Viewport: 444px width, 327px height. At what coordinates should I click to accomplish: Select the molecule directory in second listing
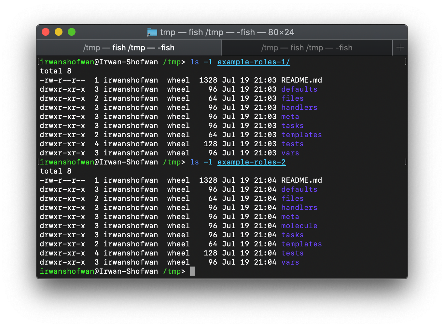point(299,226)
